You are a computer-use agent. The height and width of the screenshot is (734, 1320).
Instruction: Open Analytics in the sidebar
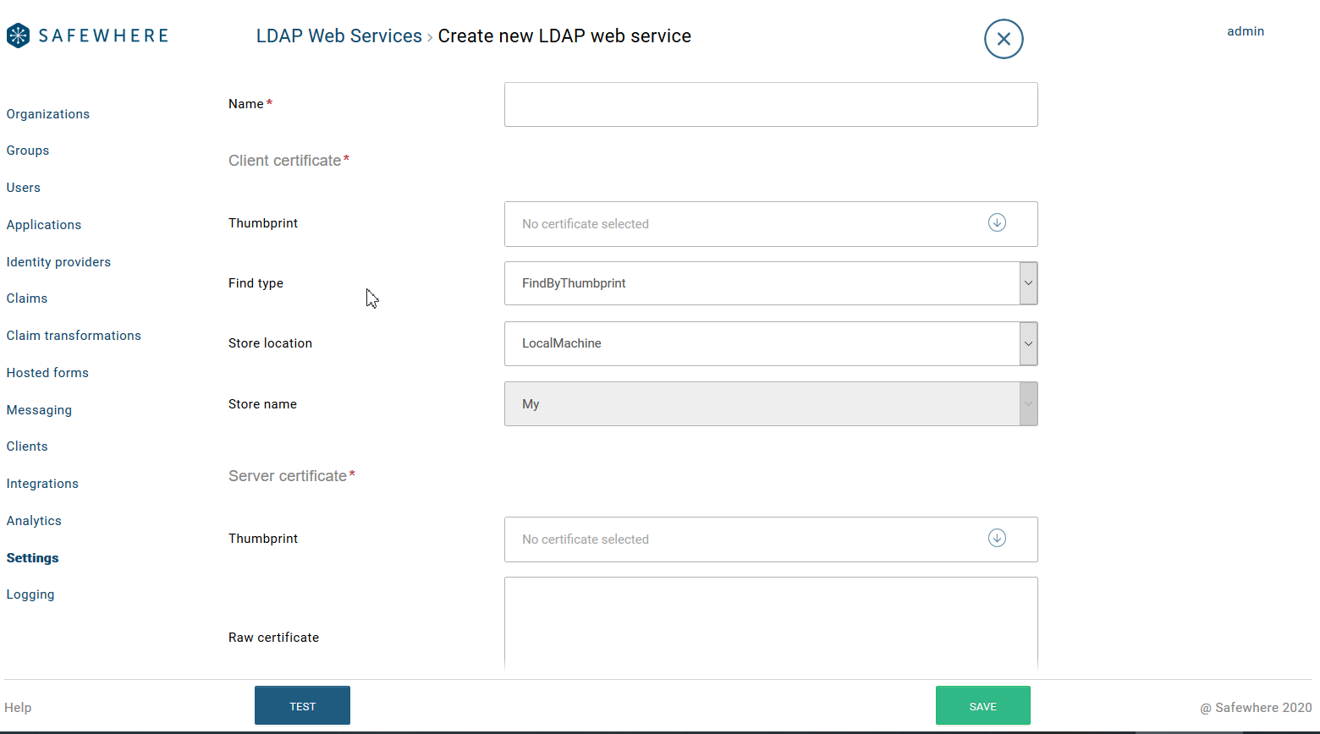pos(34,521)
